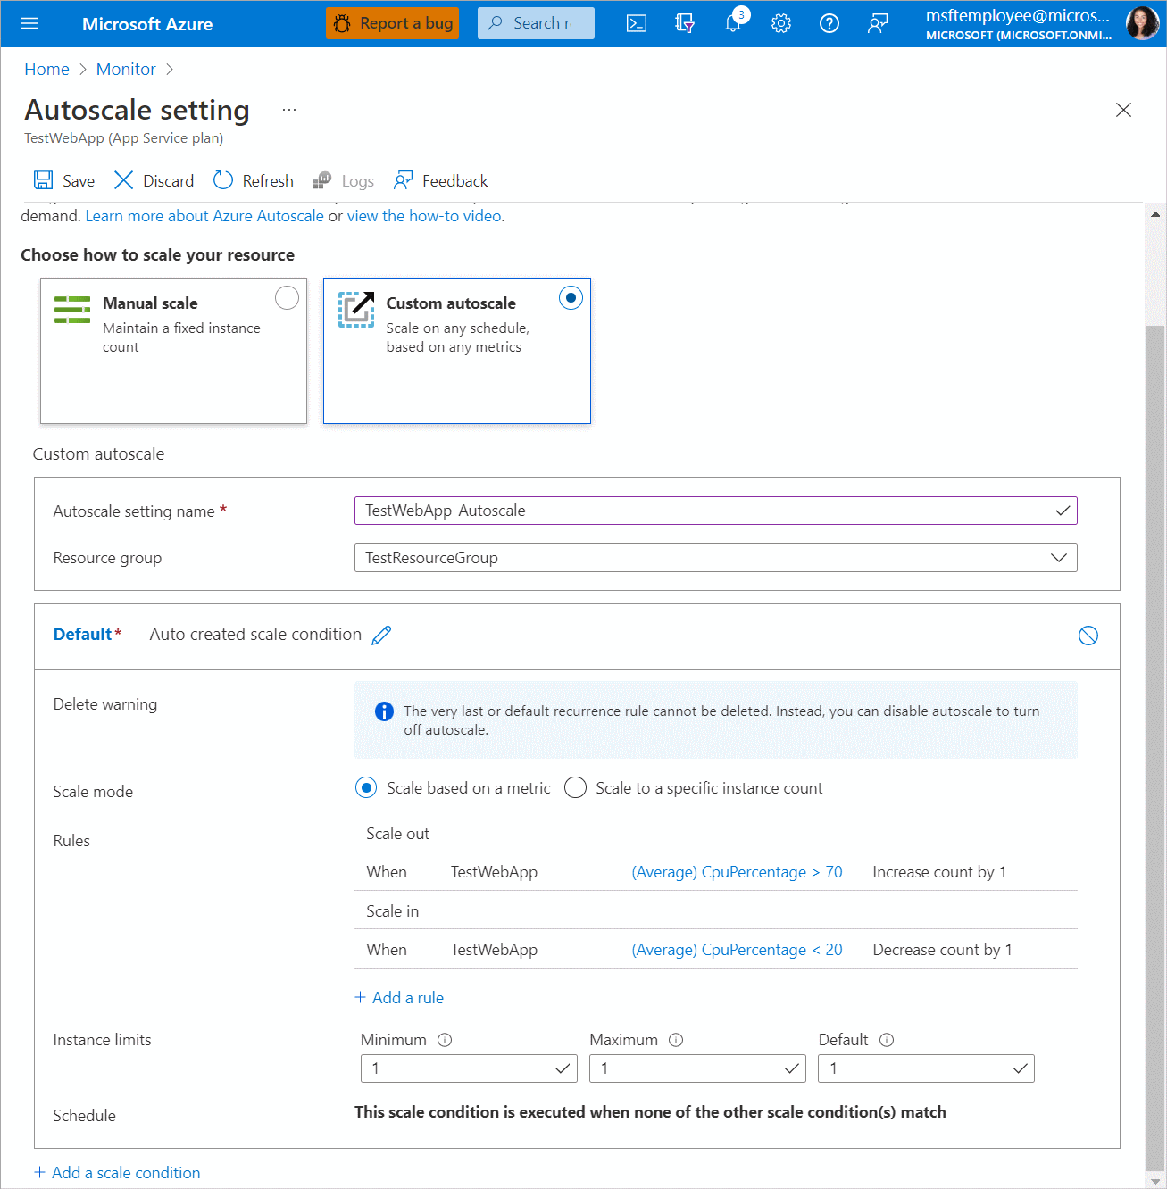Click the Help question mark icon
The width and height of the screenshot is (1167, 1189).
click(x=829, y=23)
